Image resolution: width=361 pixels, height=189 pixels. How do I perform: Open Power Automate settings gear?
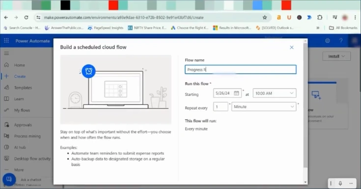tap(328, 41)
